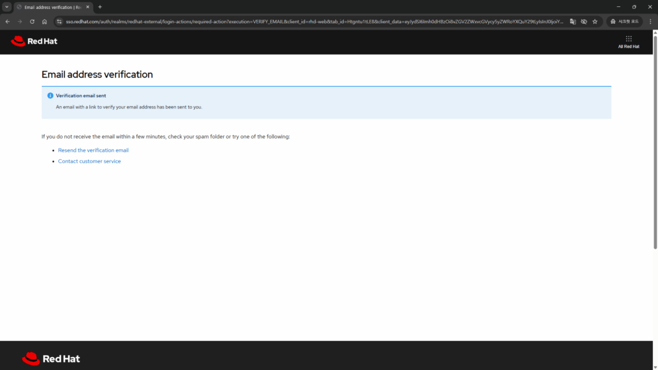Click the browser forward arrow
Image resolution: width=658 pixels, height=370 pixels.
[x=20, y=21]
